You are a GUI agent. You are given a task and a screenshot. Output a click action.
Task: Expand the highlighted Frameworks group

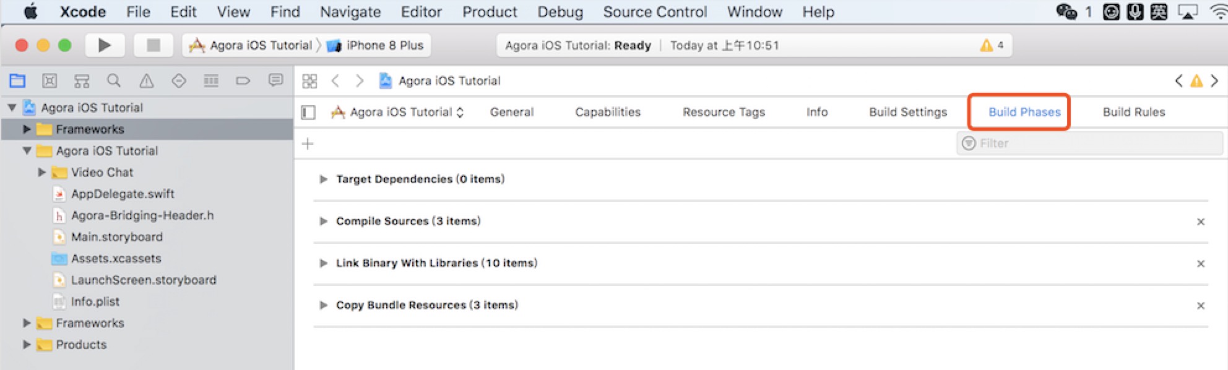tap(27, 129)
